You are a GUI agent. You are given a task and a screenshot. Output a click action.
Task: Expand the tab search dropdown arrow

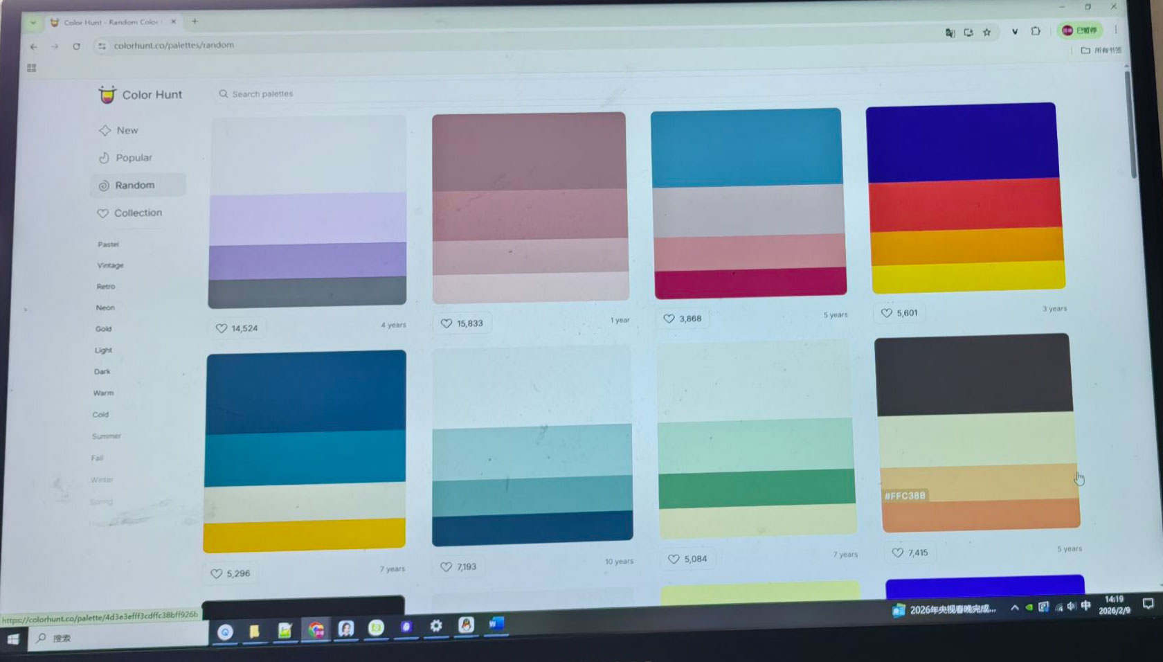[x=33, y=23]
